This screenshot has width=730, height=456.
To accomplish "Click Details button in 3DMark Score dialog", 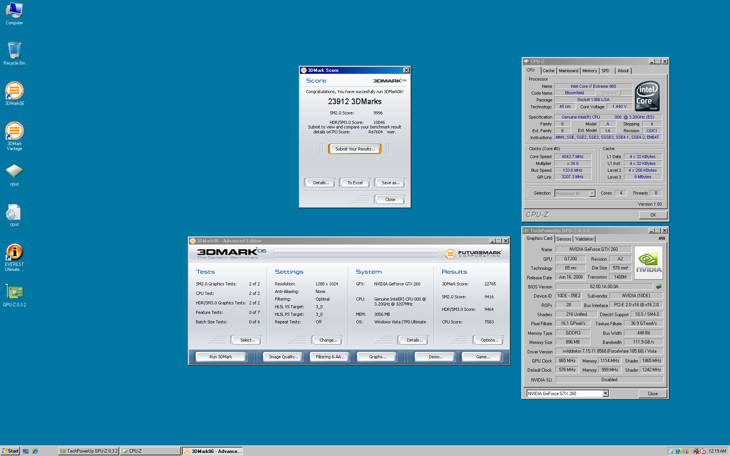I will pyautogui.click(x=321, y=183).
